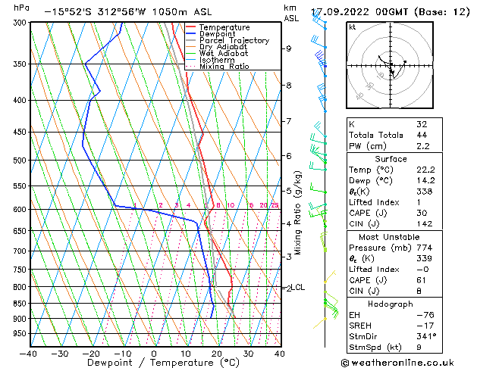The height and width of the screenshot is (368, 477).
Task: Click the 'Hodograph' section heading
Action: (x=391, y=304)
